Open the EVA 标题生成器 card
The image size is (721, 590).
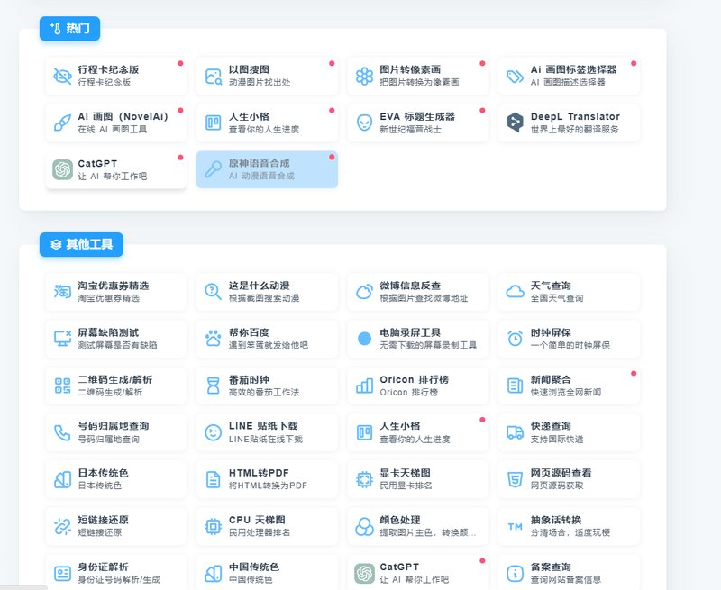click(x=418, y=123)
